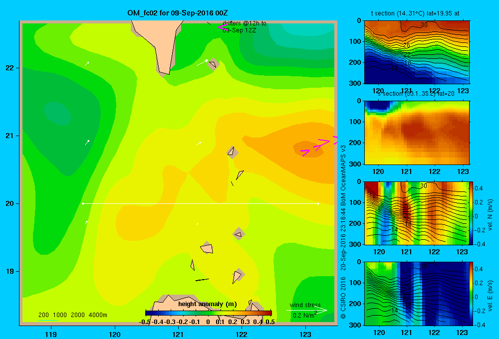Click latitude label 19 on main map
499x339 pixels.
pos(9,271)
